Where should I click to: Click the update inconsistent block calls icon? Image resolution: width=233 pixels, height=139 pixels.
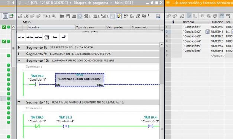coord(138,16)
